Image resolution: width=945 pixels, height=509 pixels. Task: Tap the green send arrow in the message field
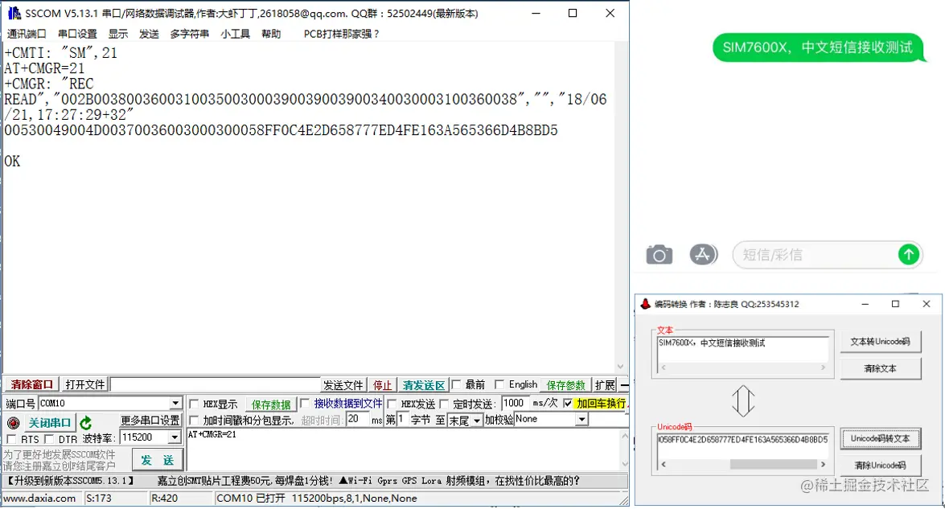(909, 254)
